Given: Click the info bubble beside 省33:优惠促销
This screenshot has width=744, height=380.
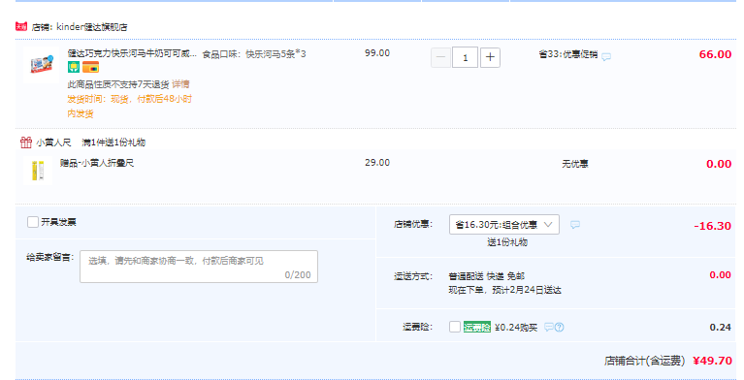Looking at the screenshot, I should [606, 57].
